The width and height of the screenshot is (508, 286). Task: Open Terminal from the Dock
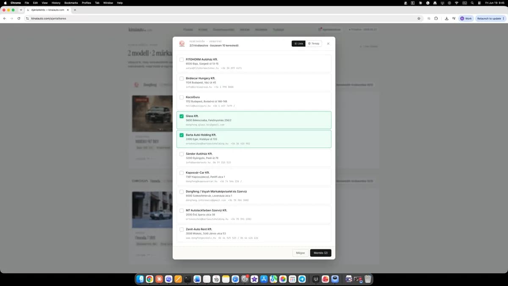point(188,279)
